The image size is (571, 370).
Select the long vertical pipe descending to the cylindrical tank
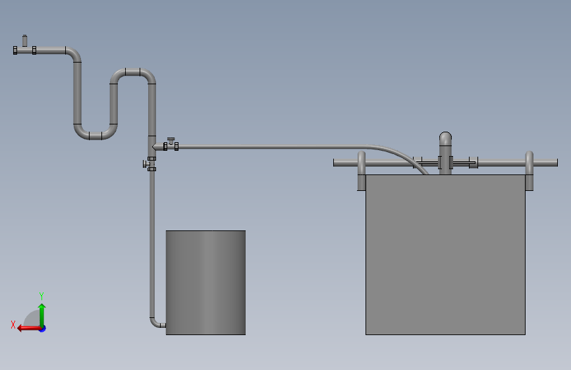pyautogui.click(x=152, y=244)
